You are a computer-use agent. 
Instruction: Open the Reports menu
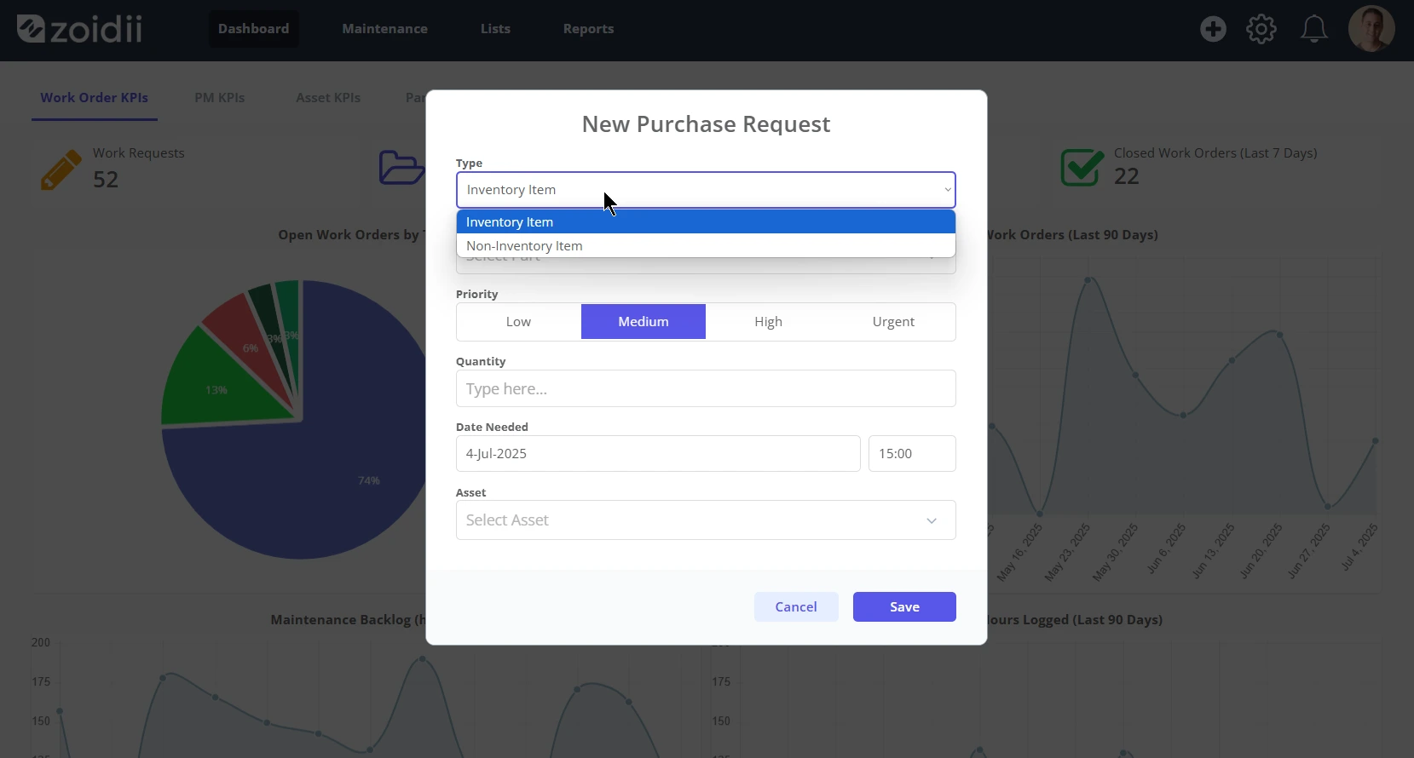[x=588, y=29]
